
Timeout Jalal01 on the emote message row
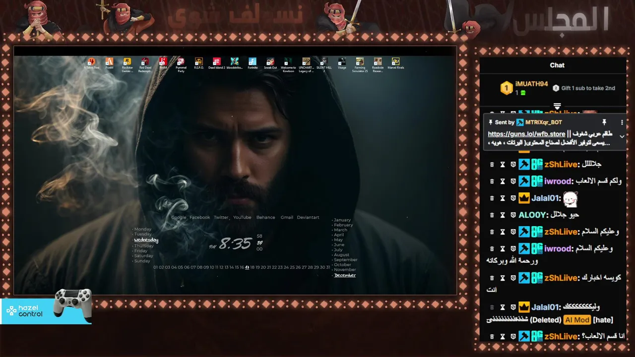click(502, 198)
